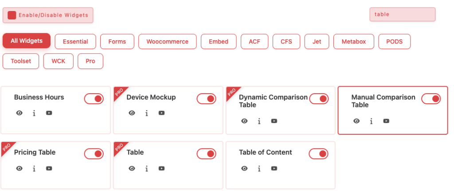Turn off the Device Mockup toggle
The height and width of the screenshot is (194, 454).
pyautogui.click(x=206, y=99)
